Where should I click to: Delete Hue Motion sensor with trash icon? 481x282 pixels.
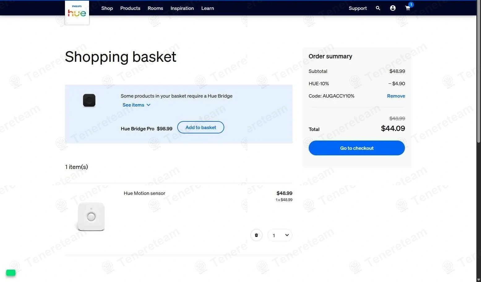[x=256, y=235]
